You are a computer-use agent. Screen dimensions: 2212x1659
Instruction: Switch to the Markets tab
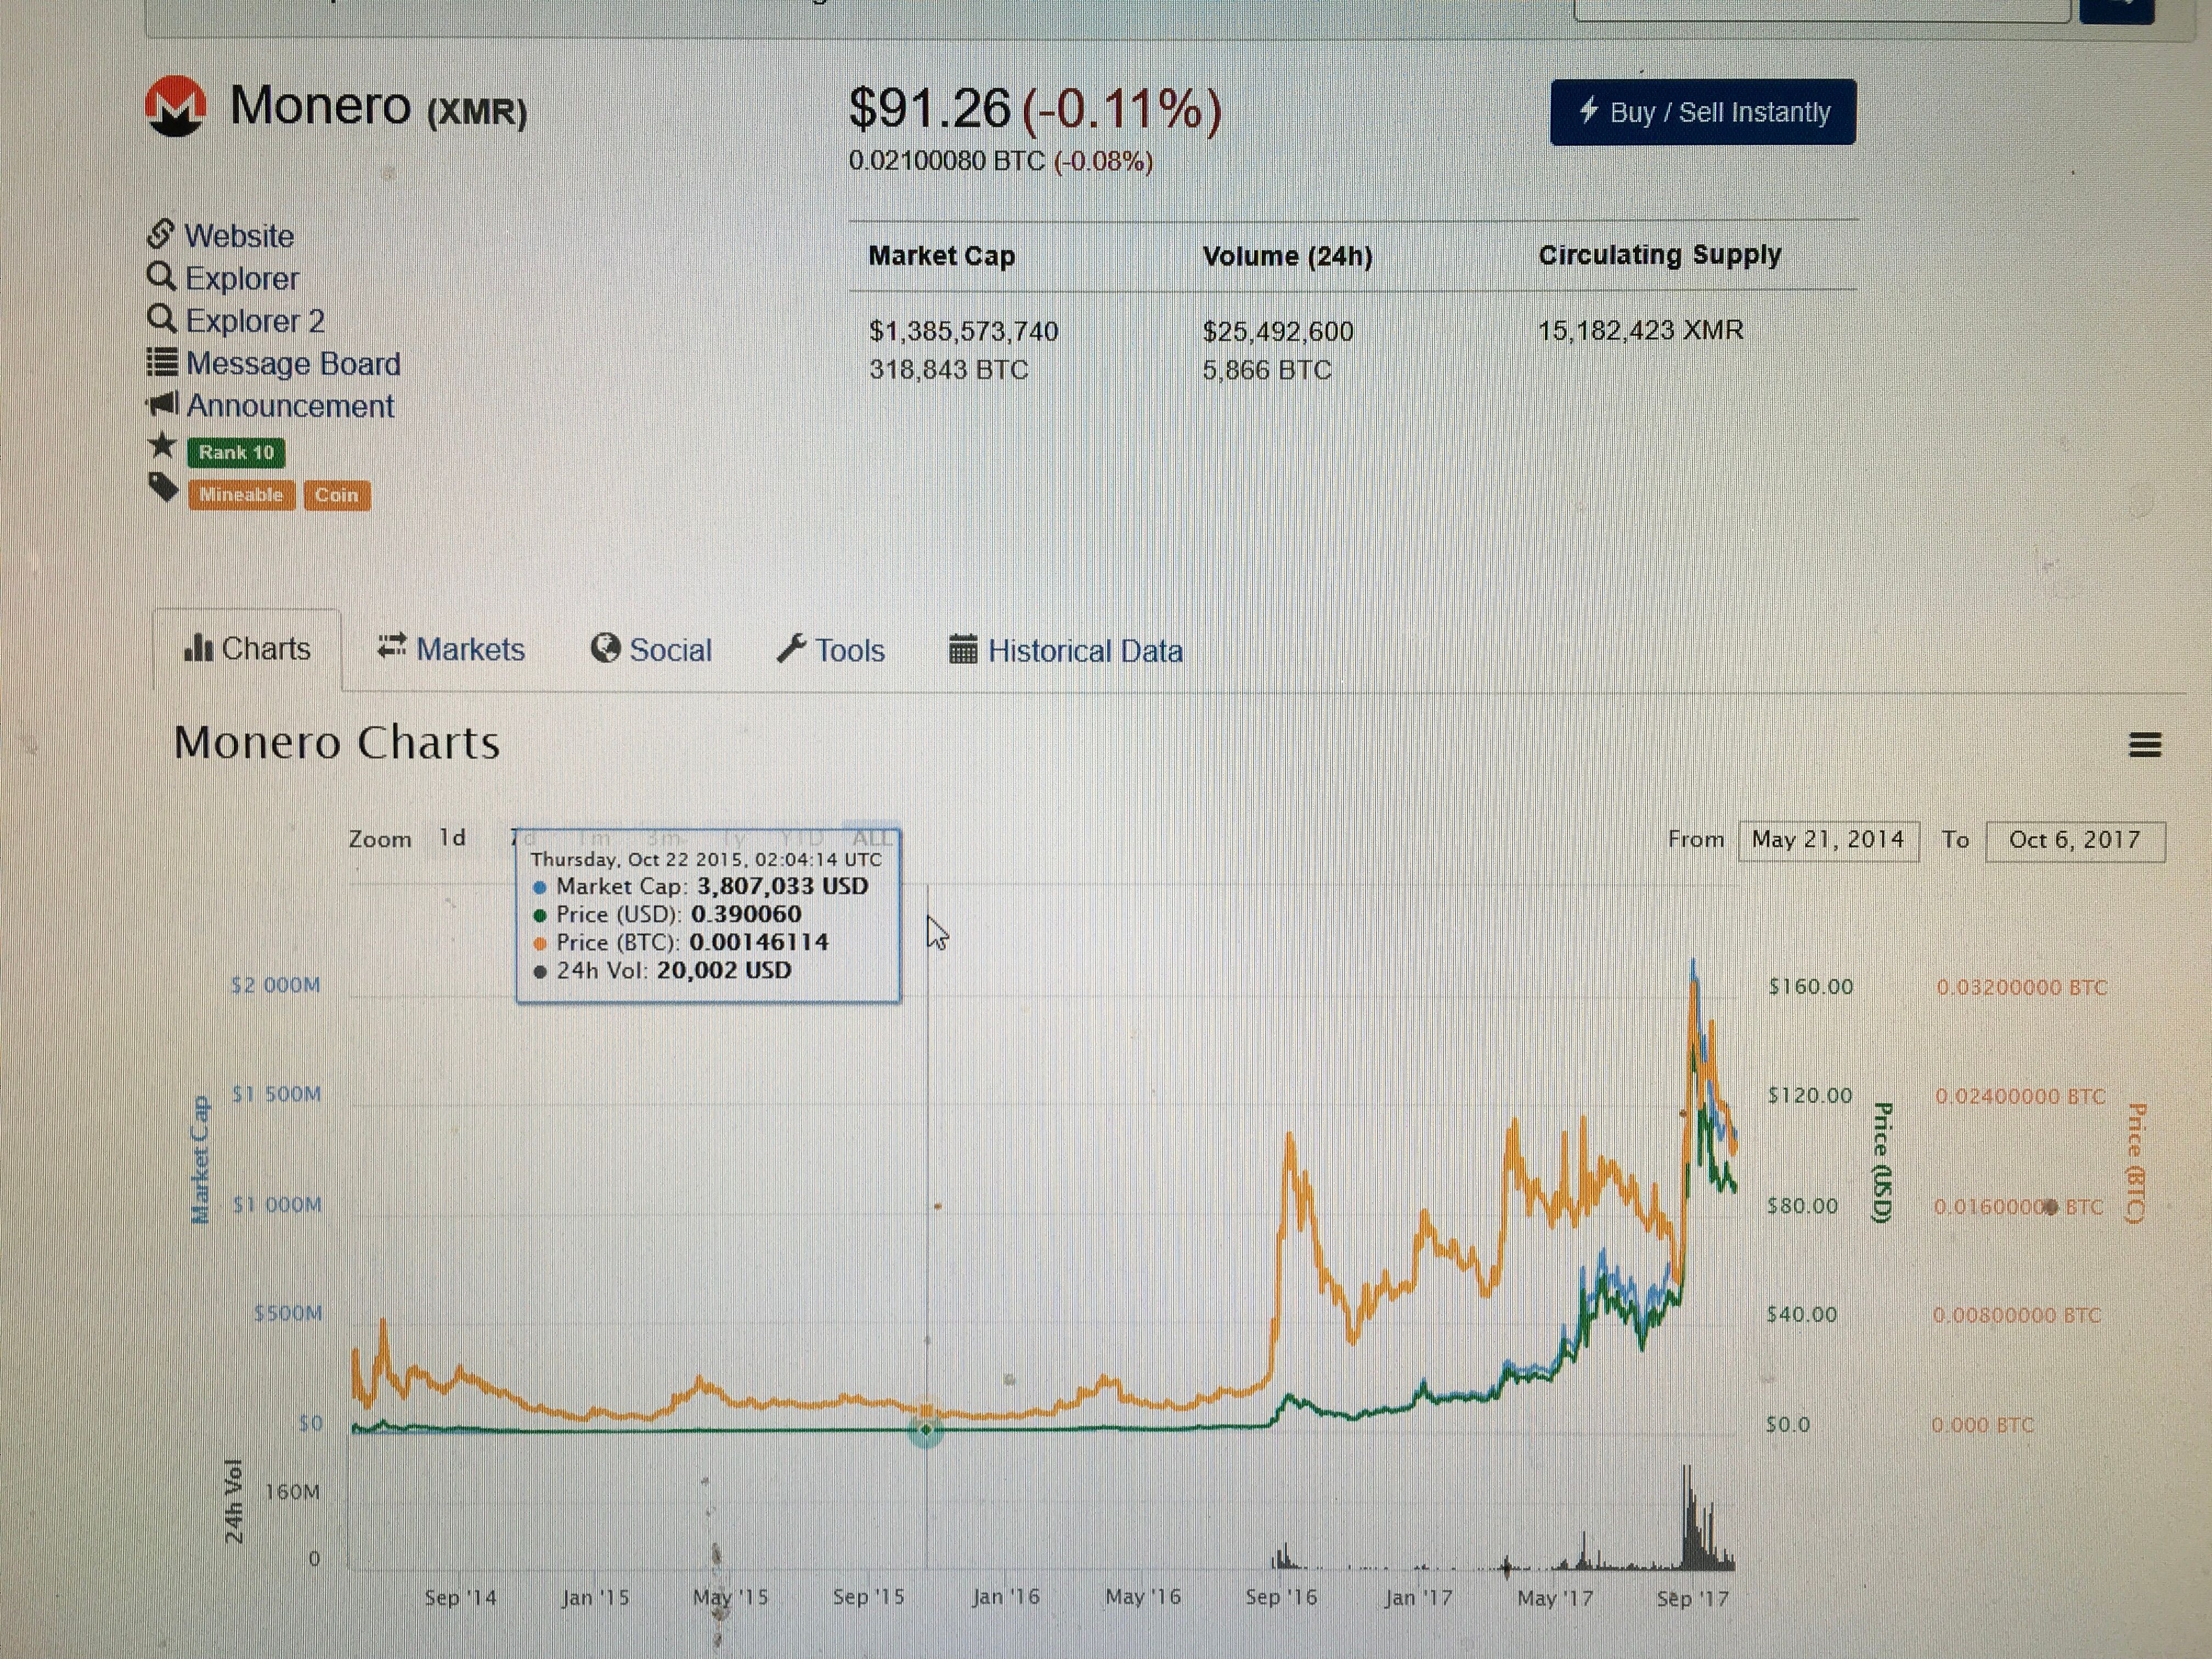click(x=451, y=650)
